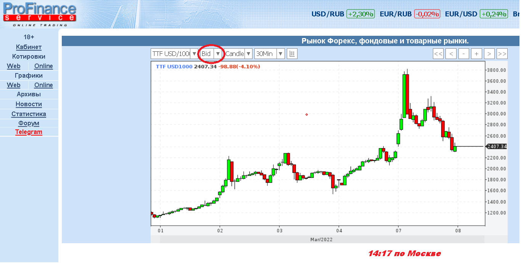
Task: Open the Статистика sidebar link
Action: (29, 114)
